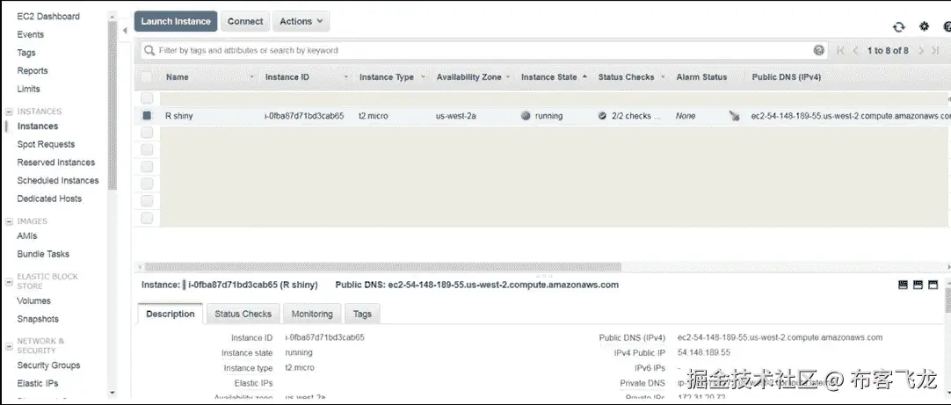Image resolution: width=951 pixels, height=405 pixels.
Task: Open Events in the sidebar
Action: [x=31, y=34]
